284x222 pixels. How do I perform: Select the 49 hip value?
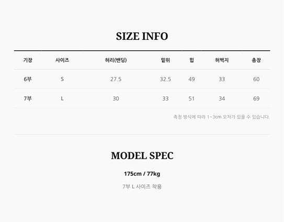click(191, 79)
